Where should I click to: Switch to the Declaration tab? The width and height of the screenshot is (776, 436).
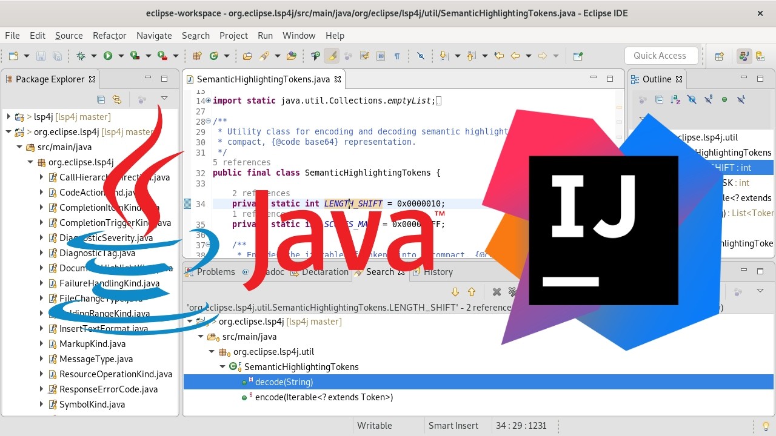point(320,272)
